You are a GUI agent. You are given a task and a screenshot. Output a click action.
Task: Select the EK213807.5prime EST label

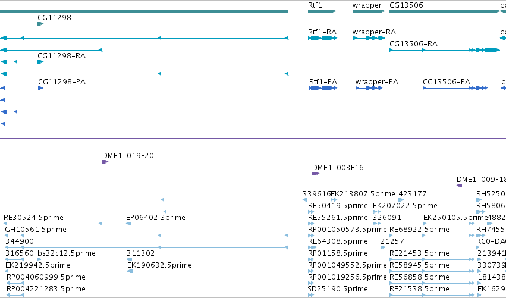pos(363,194)
